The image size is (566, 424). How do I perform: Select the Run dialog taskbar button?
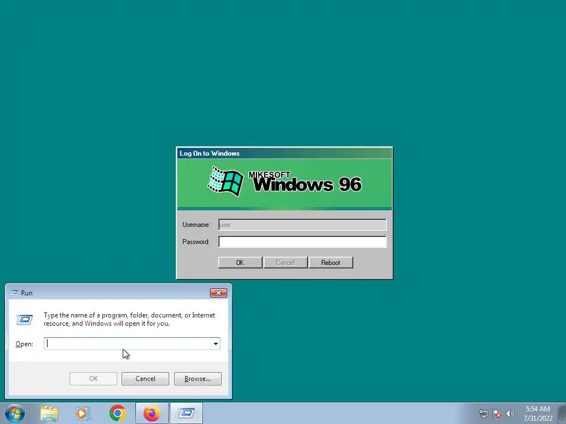186,413
